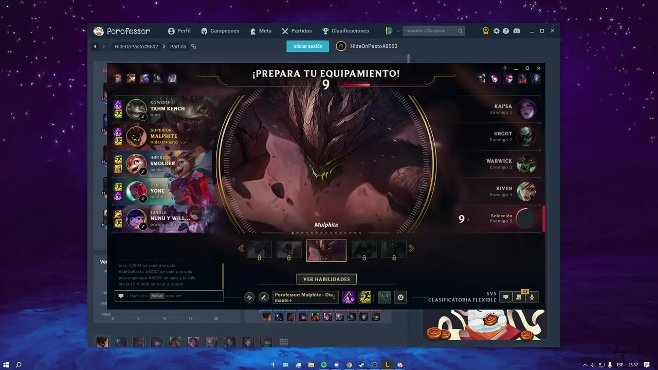Open Windows taskbar search

[19, 365]
